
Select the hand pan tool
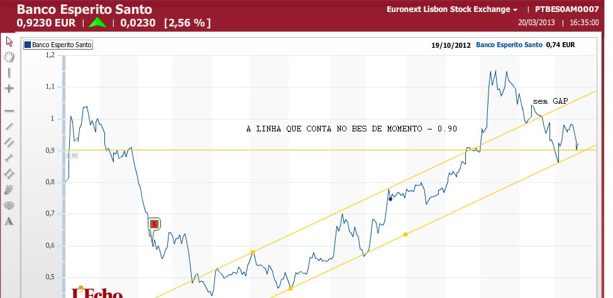(x=9, y=57)
